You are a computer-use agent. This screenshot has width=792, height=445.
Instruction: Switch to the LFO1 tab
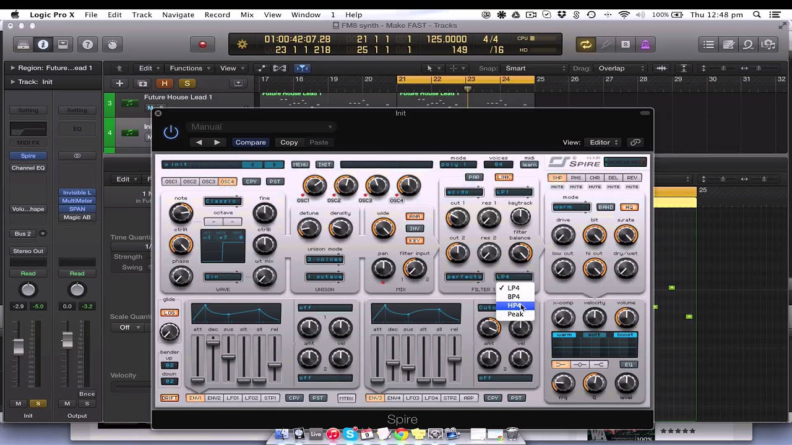[233, 398]
